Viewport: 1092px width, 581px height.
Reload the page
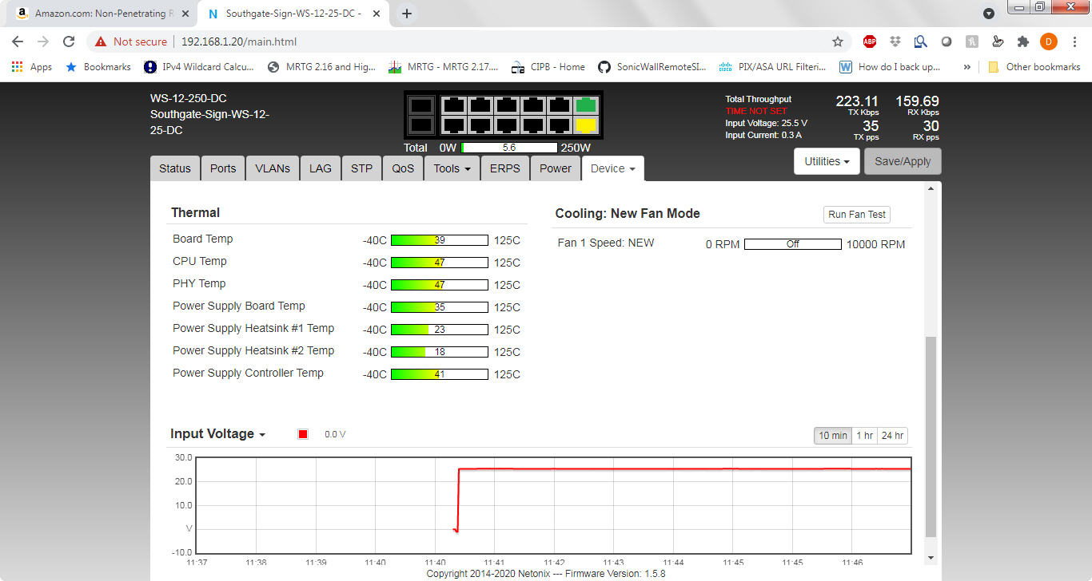70,41
